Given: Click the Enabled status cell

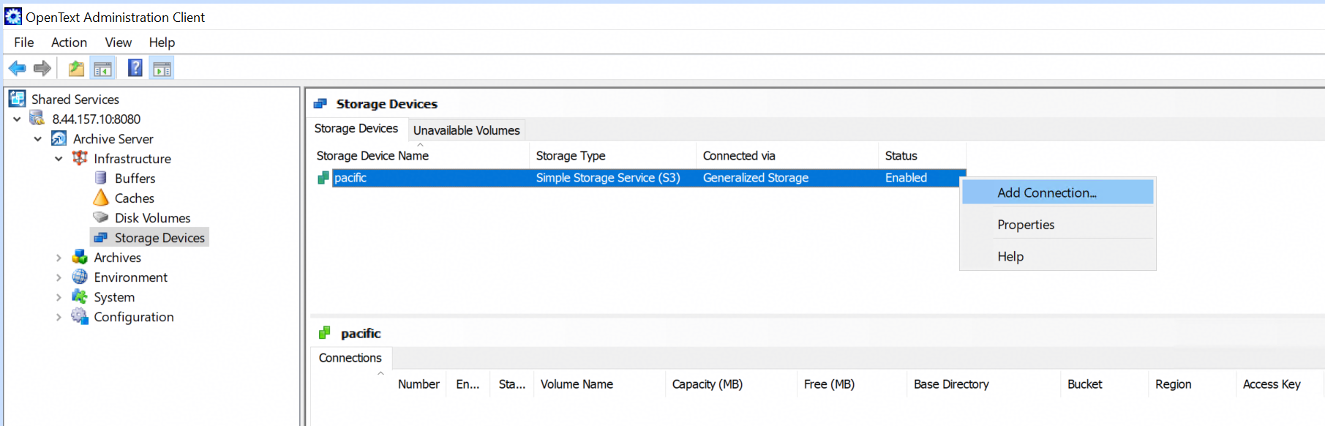Looking at the screenshot, I should coord(906,178).
